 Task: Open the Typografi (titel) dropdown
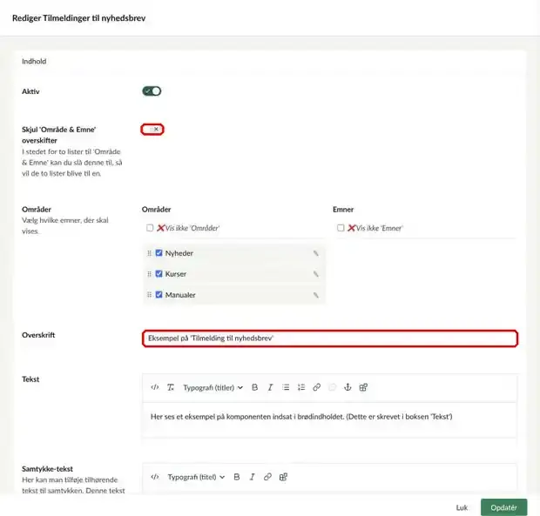coord(196,477)
